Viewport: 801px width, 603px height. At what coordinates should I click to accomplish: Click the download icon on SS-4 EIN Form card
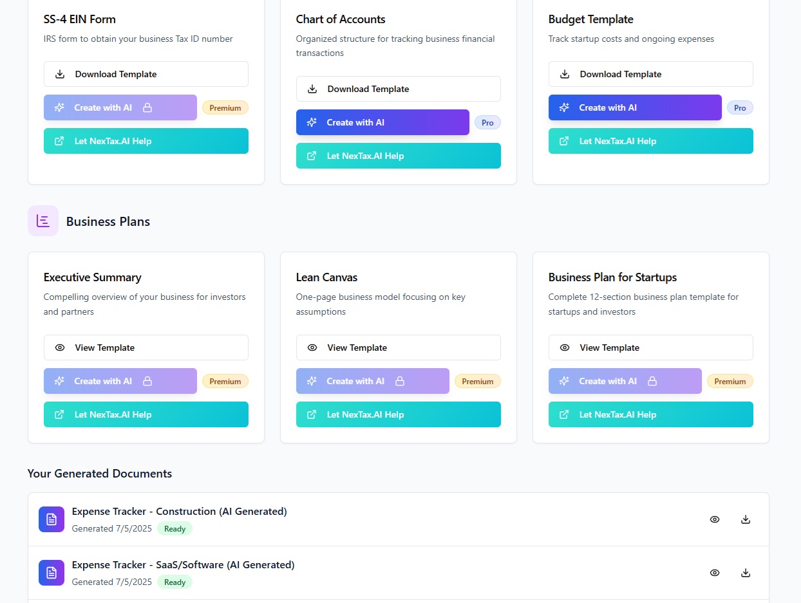coord(59,74)
